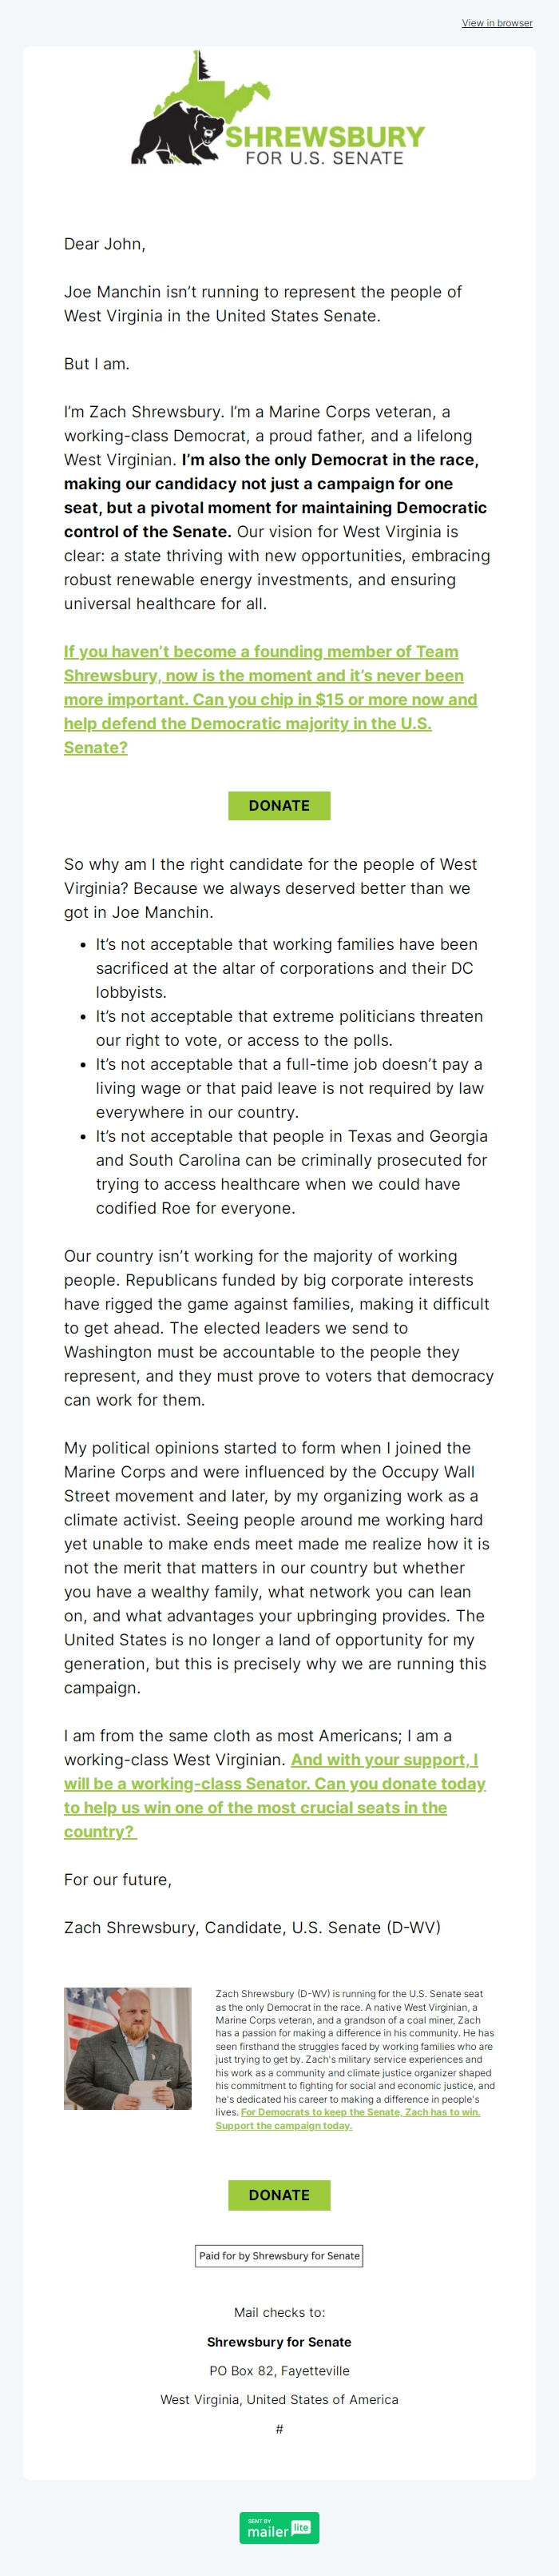Click the 'For our future,' closing line

118,1879
